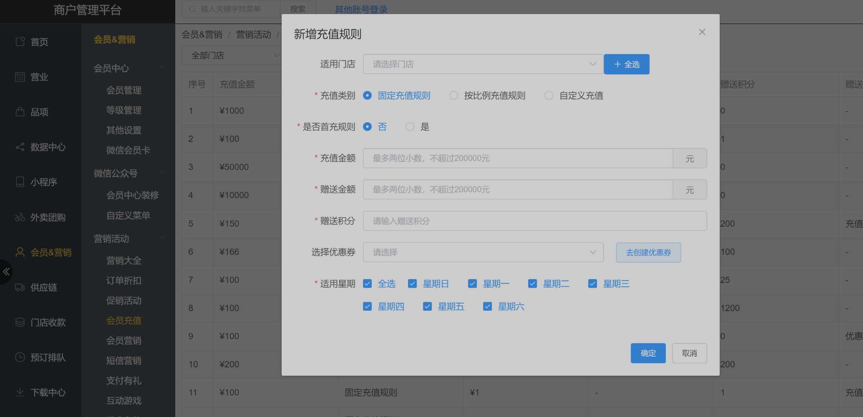
Task: Toggle the 全选 weekday checkbox
Action: pos(367,283)
